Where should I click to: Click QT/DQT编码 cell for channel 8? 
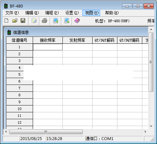click(130, 95)
